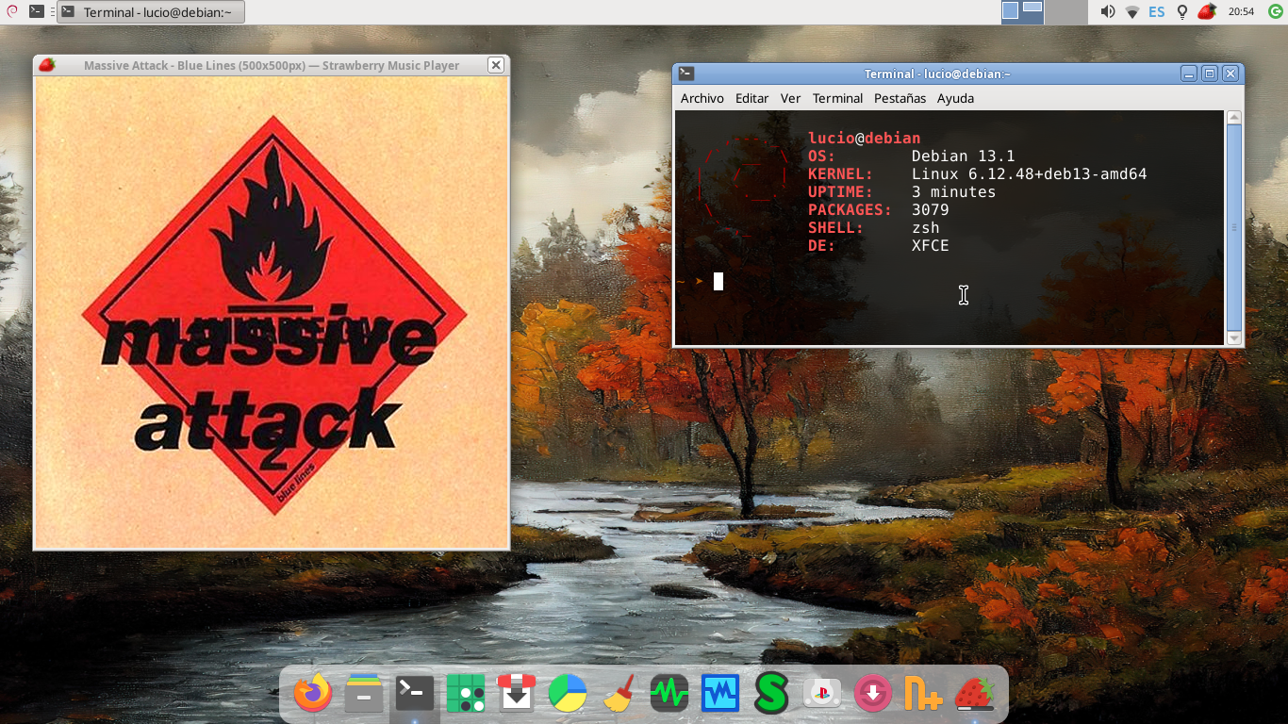Click the zsh shell value
Screen dimensions: 1288x724
(x=926, y=227)
